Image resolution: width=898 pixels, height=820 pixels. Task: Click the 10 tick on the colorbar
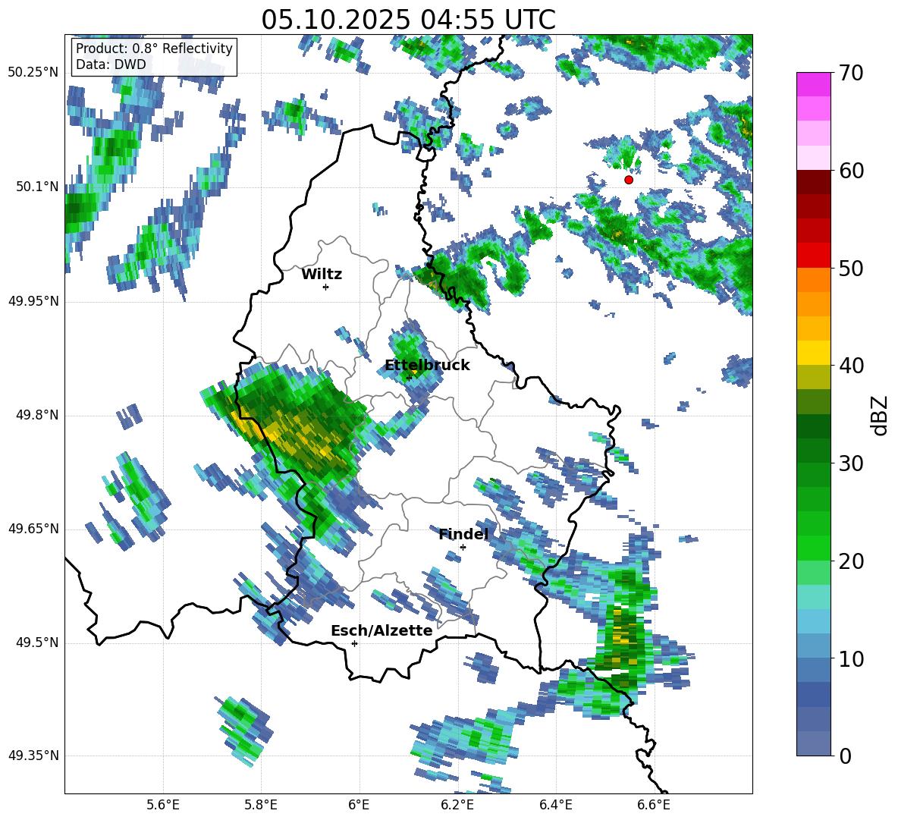(x=851, y=658)
